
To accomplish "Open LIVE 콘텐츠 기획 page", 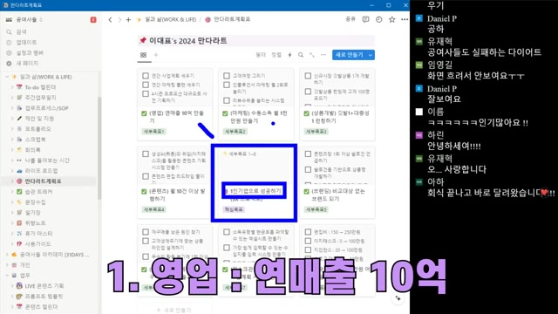I will tap(44, 285).
